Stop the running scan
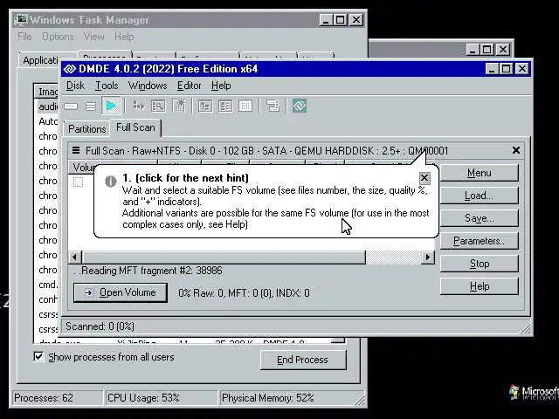Screen dimensions: 559x419 coord(480,264)
